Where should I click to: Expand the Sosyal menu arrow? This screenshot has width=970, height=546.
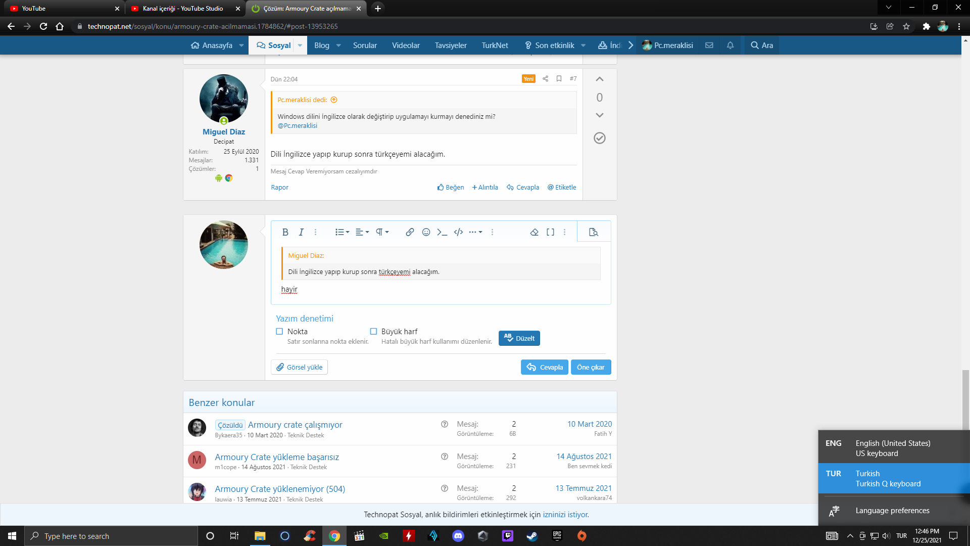tap(300, 45)
